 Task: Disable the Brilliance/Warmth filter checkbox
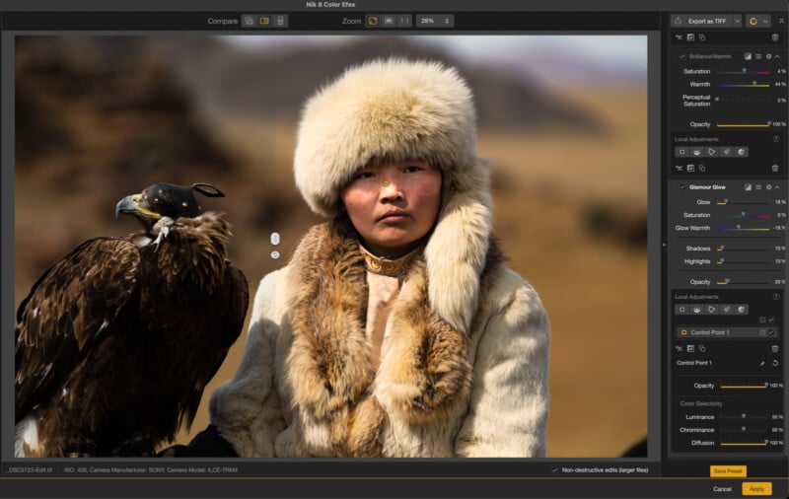click(681, 56)
